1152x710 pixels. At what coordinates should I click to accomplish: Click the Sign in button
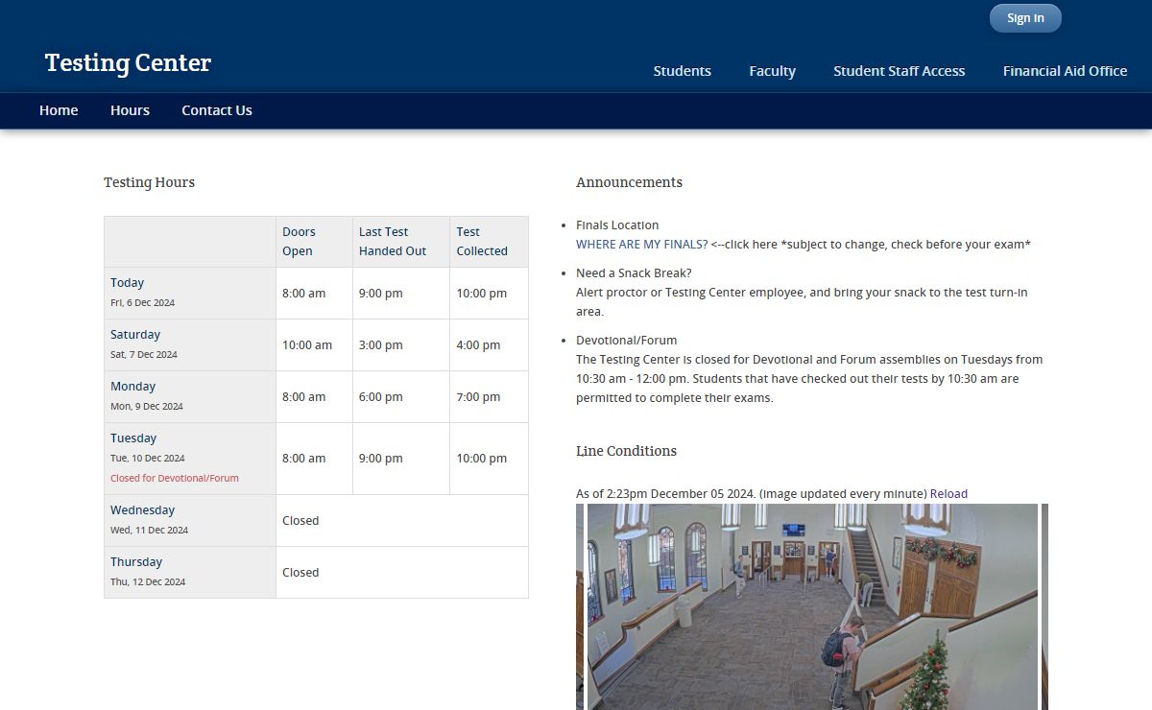click(x=1025, y=18)
